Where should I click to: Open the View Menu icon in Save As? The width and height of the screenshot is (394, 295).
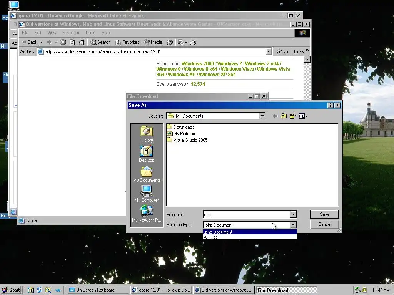pos(303,116)
